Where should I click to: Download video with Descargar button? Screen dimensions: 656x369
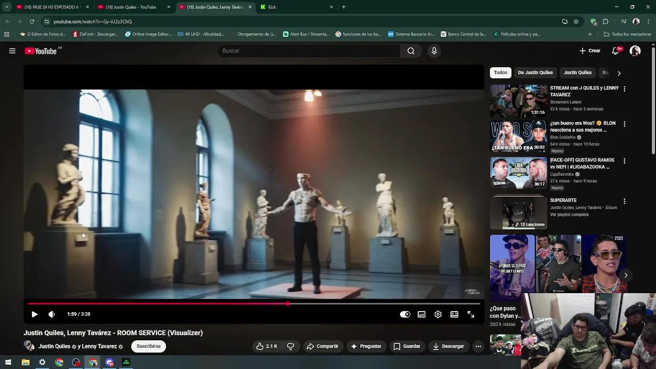[x=448, y=346]
